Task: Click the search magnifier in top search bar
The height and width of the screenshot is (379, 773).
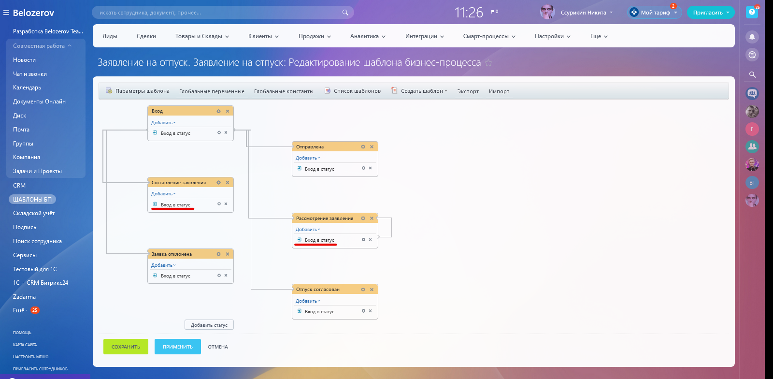Action: point(345,13)
